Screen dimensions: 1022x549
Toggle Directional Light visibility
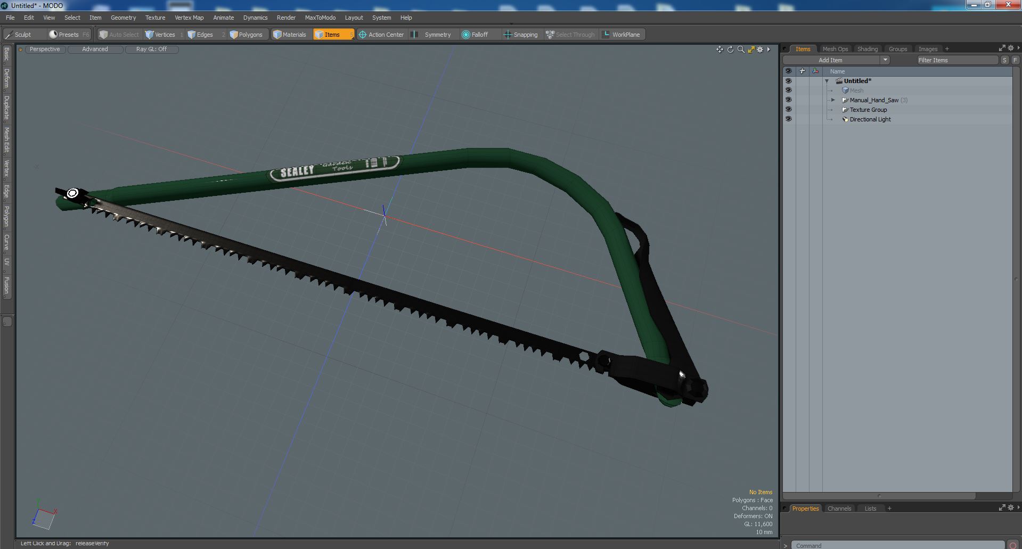tap(788, 119)
